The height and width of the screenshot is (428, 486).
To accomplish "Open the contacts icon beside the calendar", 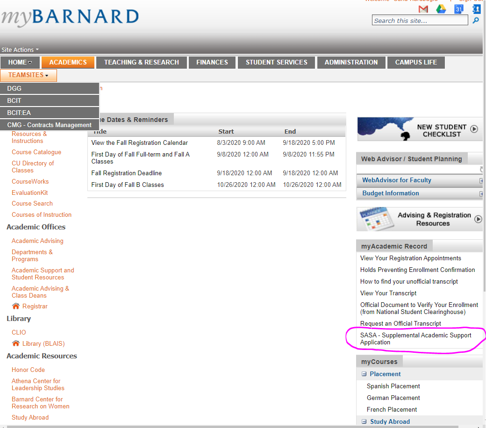I will pos(476,9).
